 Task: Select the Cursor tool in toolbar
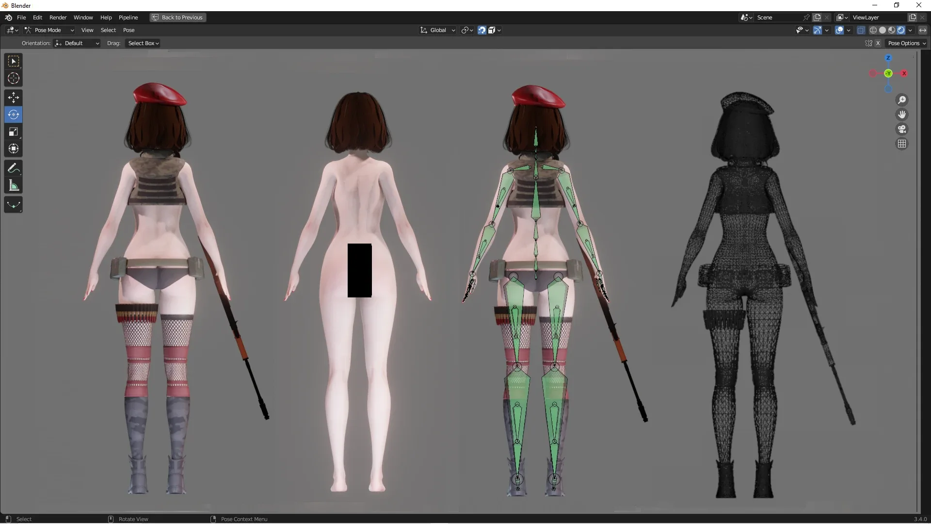pyautogui.click(x=13, y=78)
